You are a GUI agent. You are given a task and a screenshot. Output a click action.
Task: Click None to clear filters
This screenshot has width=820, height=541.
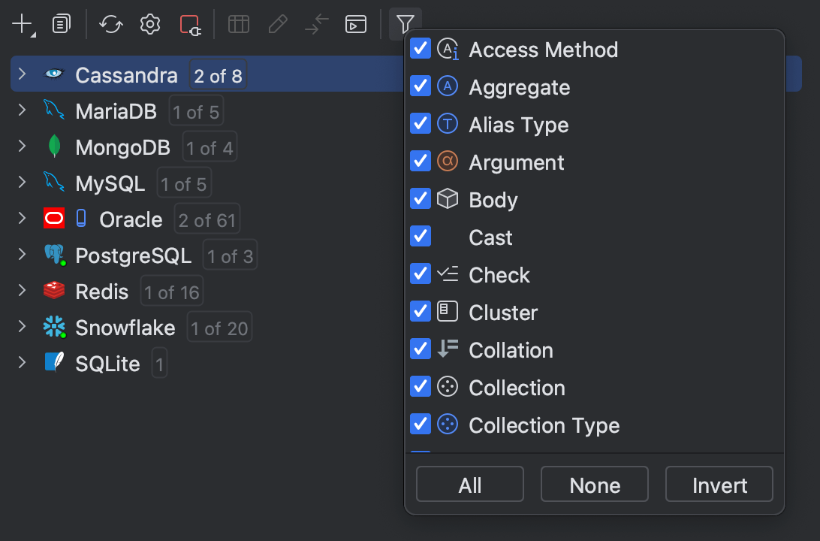coord(594,484)
